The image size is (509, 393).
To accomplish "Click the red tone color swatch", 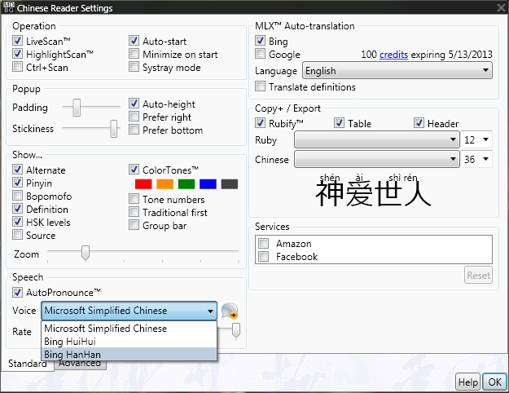I will 143,184.
